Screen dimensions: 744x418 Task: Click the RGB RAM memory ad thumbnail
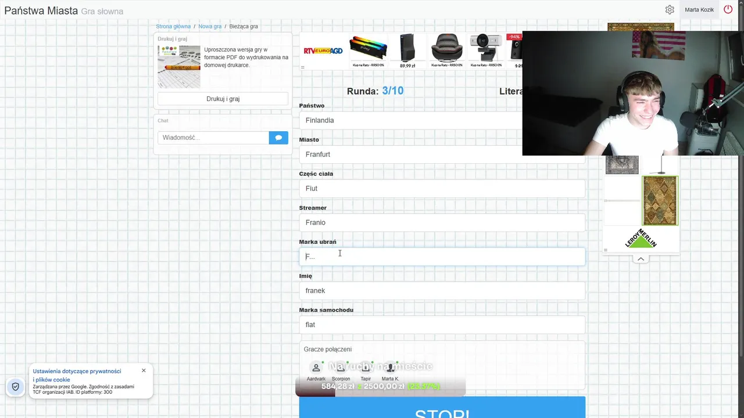point(368,49)
